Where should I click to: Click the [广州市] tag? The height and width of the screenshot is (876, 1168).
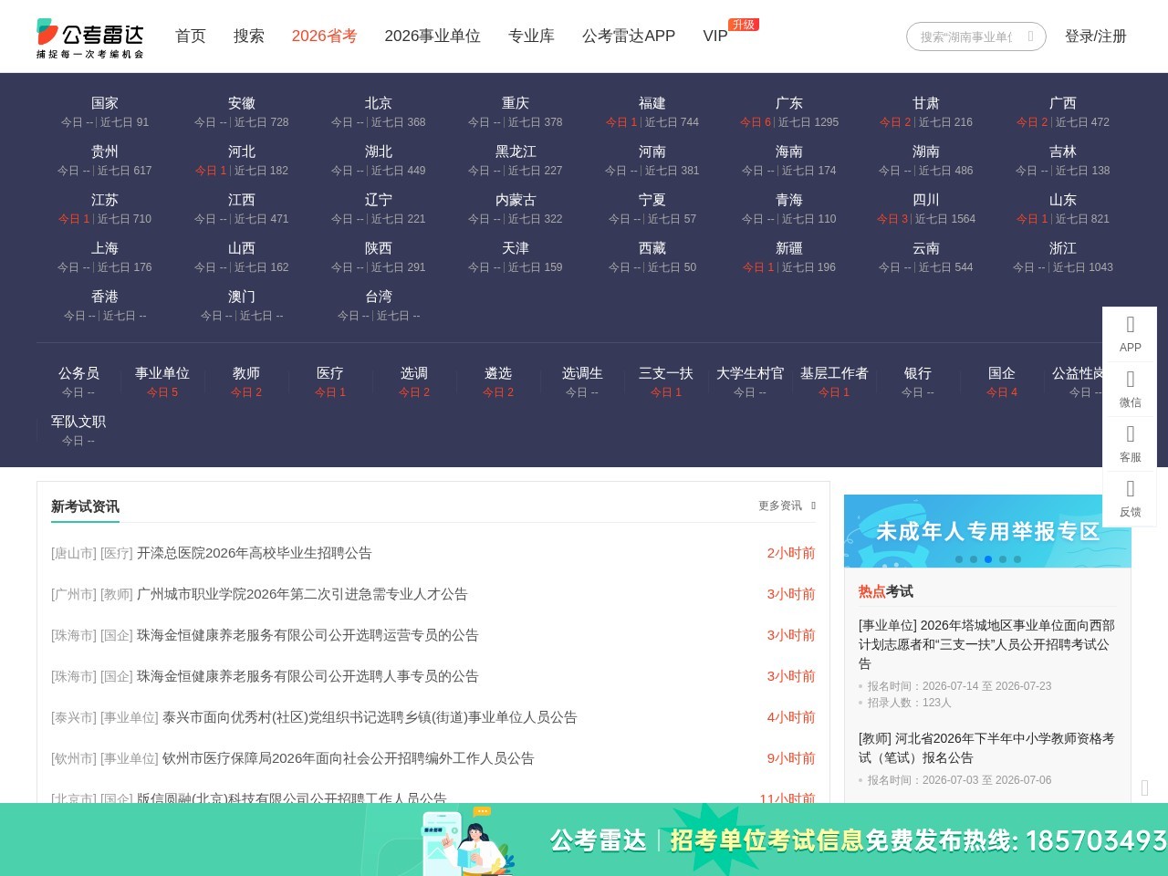[74, 594]
